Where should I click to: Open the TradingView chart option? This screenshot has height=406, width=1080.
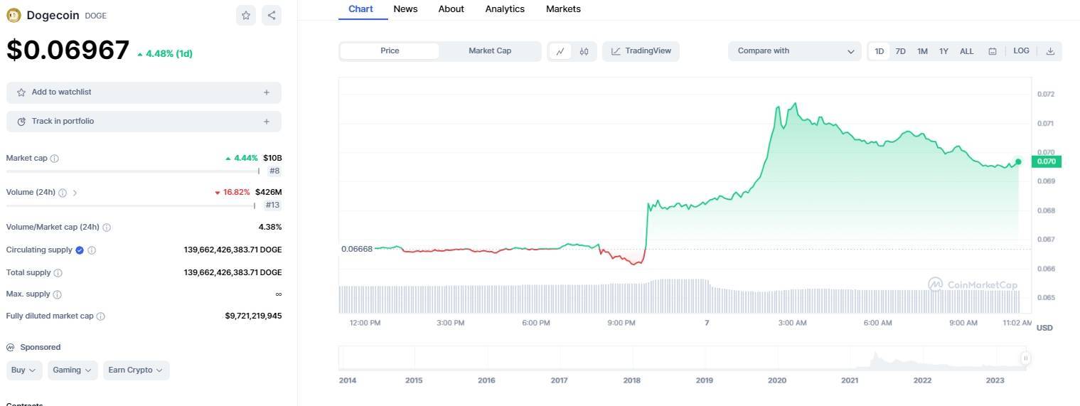641,51
